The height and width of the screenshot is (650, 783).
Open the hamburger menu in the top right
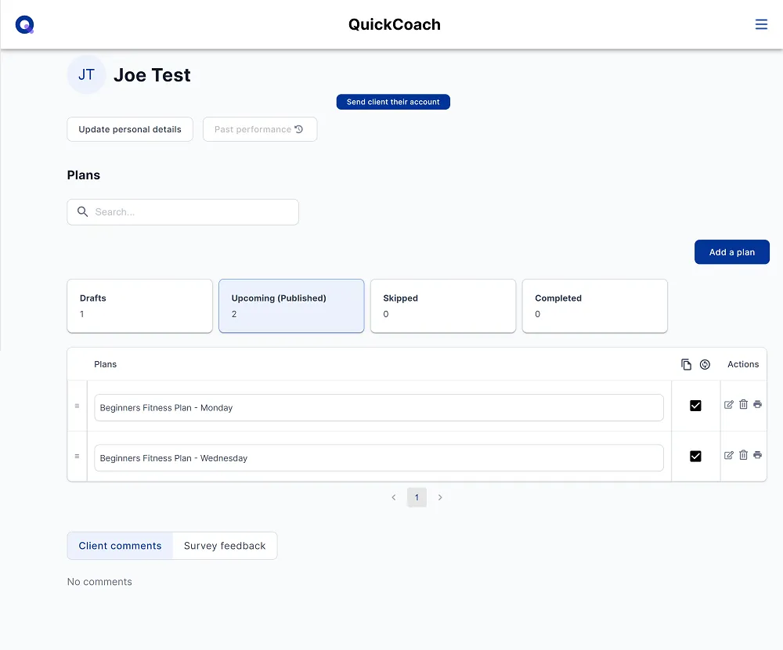point(761,24)
